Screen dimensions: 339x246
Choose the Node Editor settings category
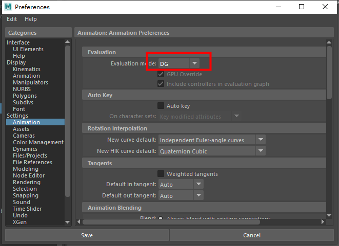30,175
